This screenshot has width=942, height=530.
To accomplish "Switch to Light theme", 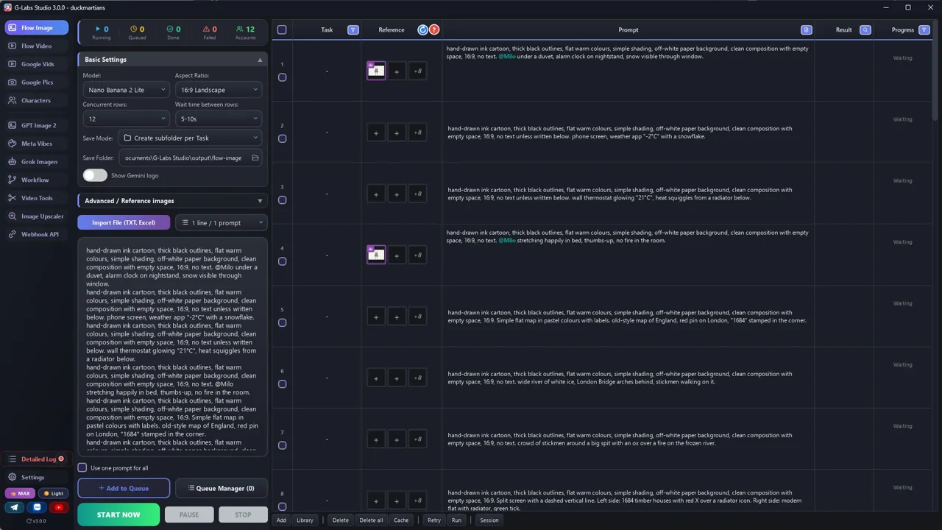I will (x=53, y=493).
